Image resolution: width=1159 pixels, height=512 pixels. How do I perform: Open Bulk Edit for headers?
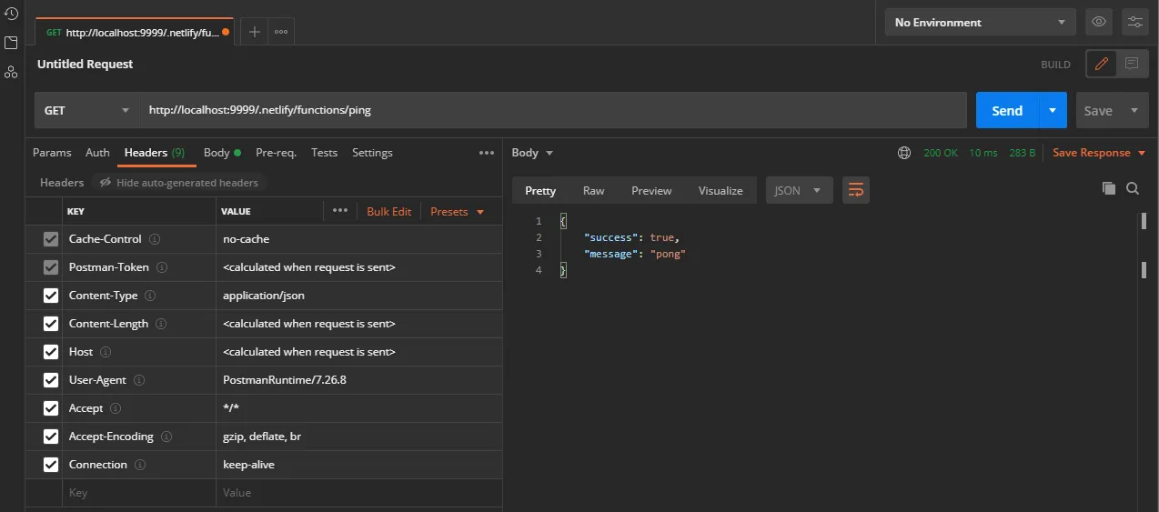click(x=388, y=211)
